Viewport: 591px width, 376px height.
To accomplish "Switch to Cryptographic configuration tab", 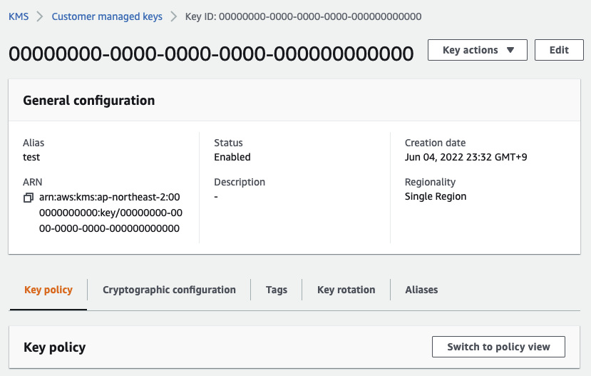I will click(169, 290).
